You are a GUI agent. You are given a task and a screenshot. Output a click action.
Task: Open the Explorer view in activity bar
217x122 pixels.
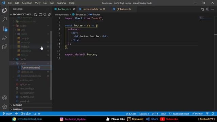point(4,10)
